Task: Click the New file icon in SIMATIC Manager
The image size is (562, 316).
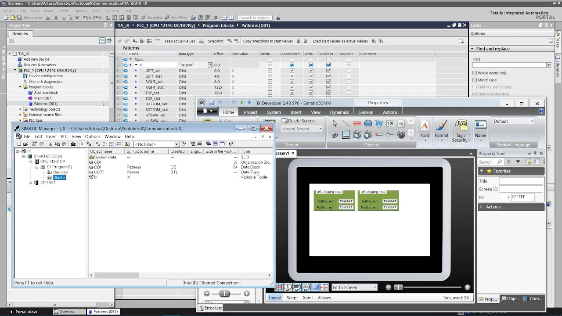Action: [x=19, y=144]
